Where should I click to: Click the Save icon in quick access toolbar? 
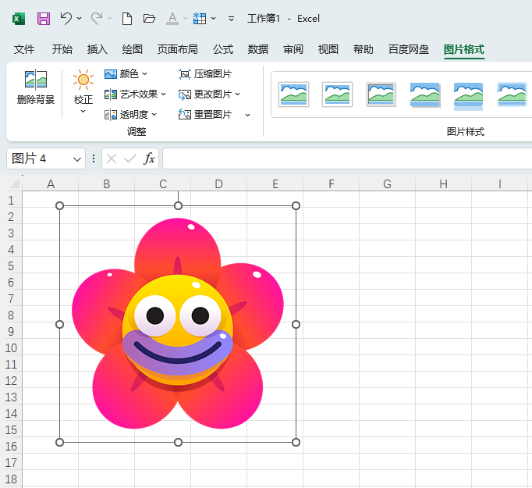point(44,18)
